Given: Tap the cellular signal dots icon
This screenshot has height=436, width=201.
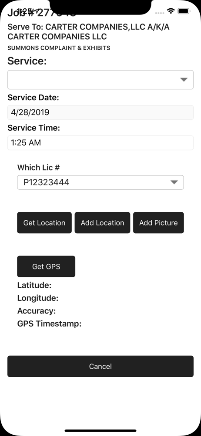Looking at the screenshot, I should pos(160,13).
